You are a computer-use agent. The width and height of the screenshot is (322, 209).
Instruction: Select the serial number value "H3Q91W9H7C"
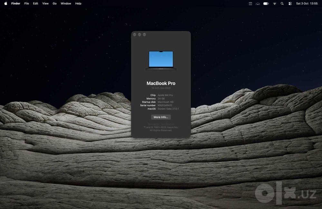click(x=165, y=105)
